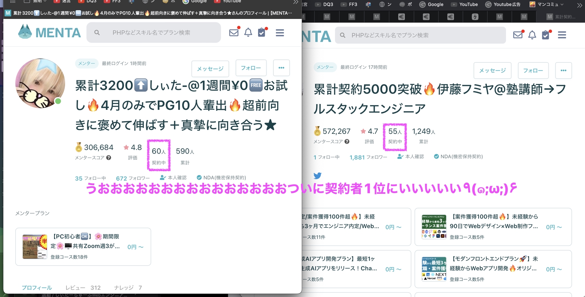The width and height of the screenshot is (585, 297).
Task: Open task checklist icon in right window
Action: coord(546,35)
